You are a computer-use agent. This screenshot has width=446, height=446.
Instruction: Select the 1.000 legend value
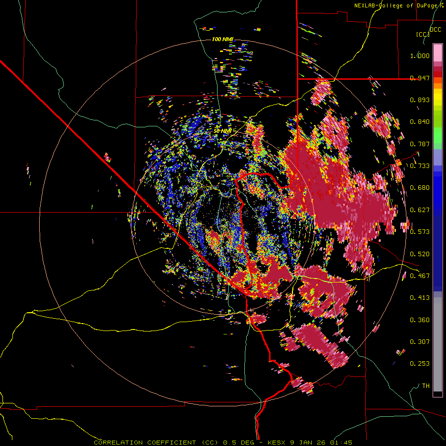(x=420, y=56)
